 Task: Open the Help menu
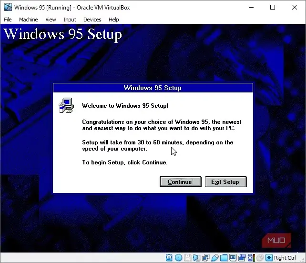pos(113,20)
